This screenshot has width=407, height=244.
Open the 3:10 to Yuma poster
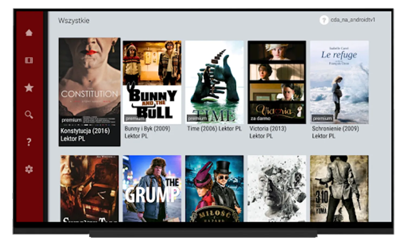tap(339, 188)
